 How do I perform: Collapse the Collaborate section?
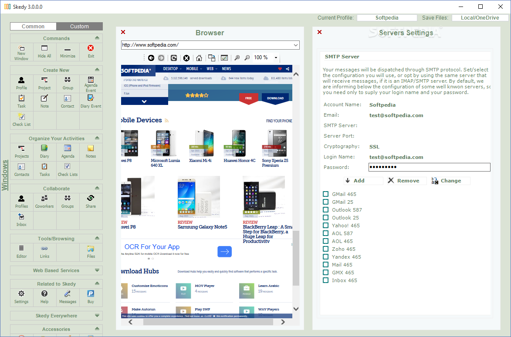pos(97,188)
